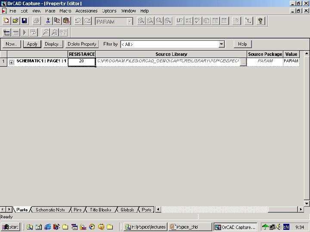Click the Paste clipboard icon
This screenshot has height=232, width=310.
coord(66,21)
